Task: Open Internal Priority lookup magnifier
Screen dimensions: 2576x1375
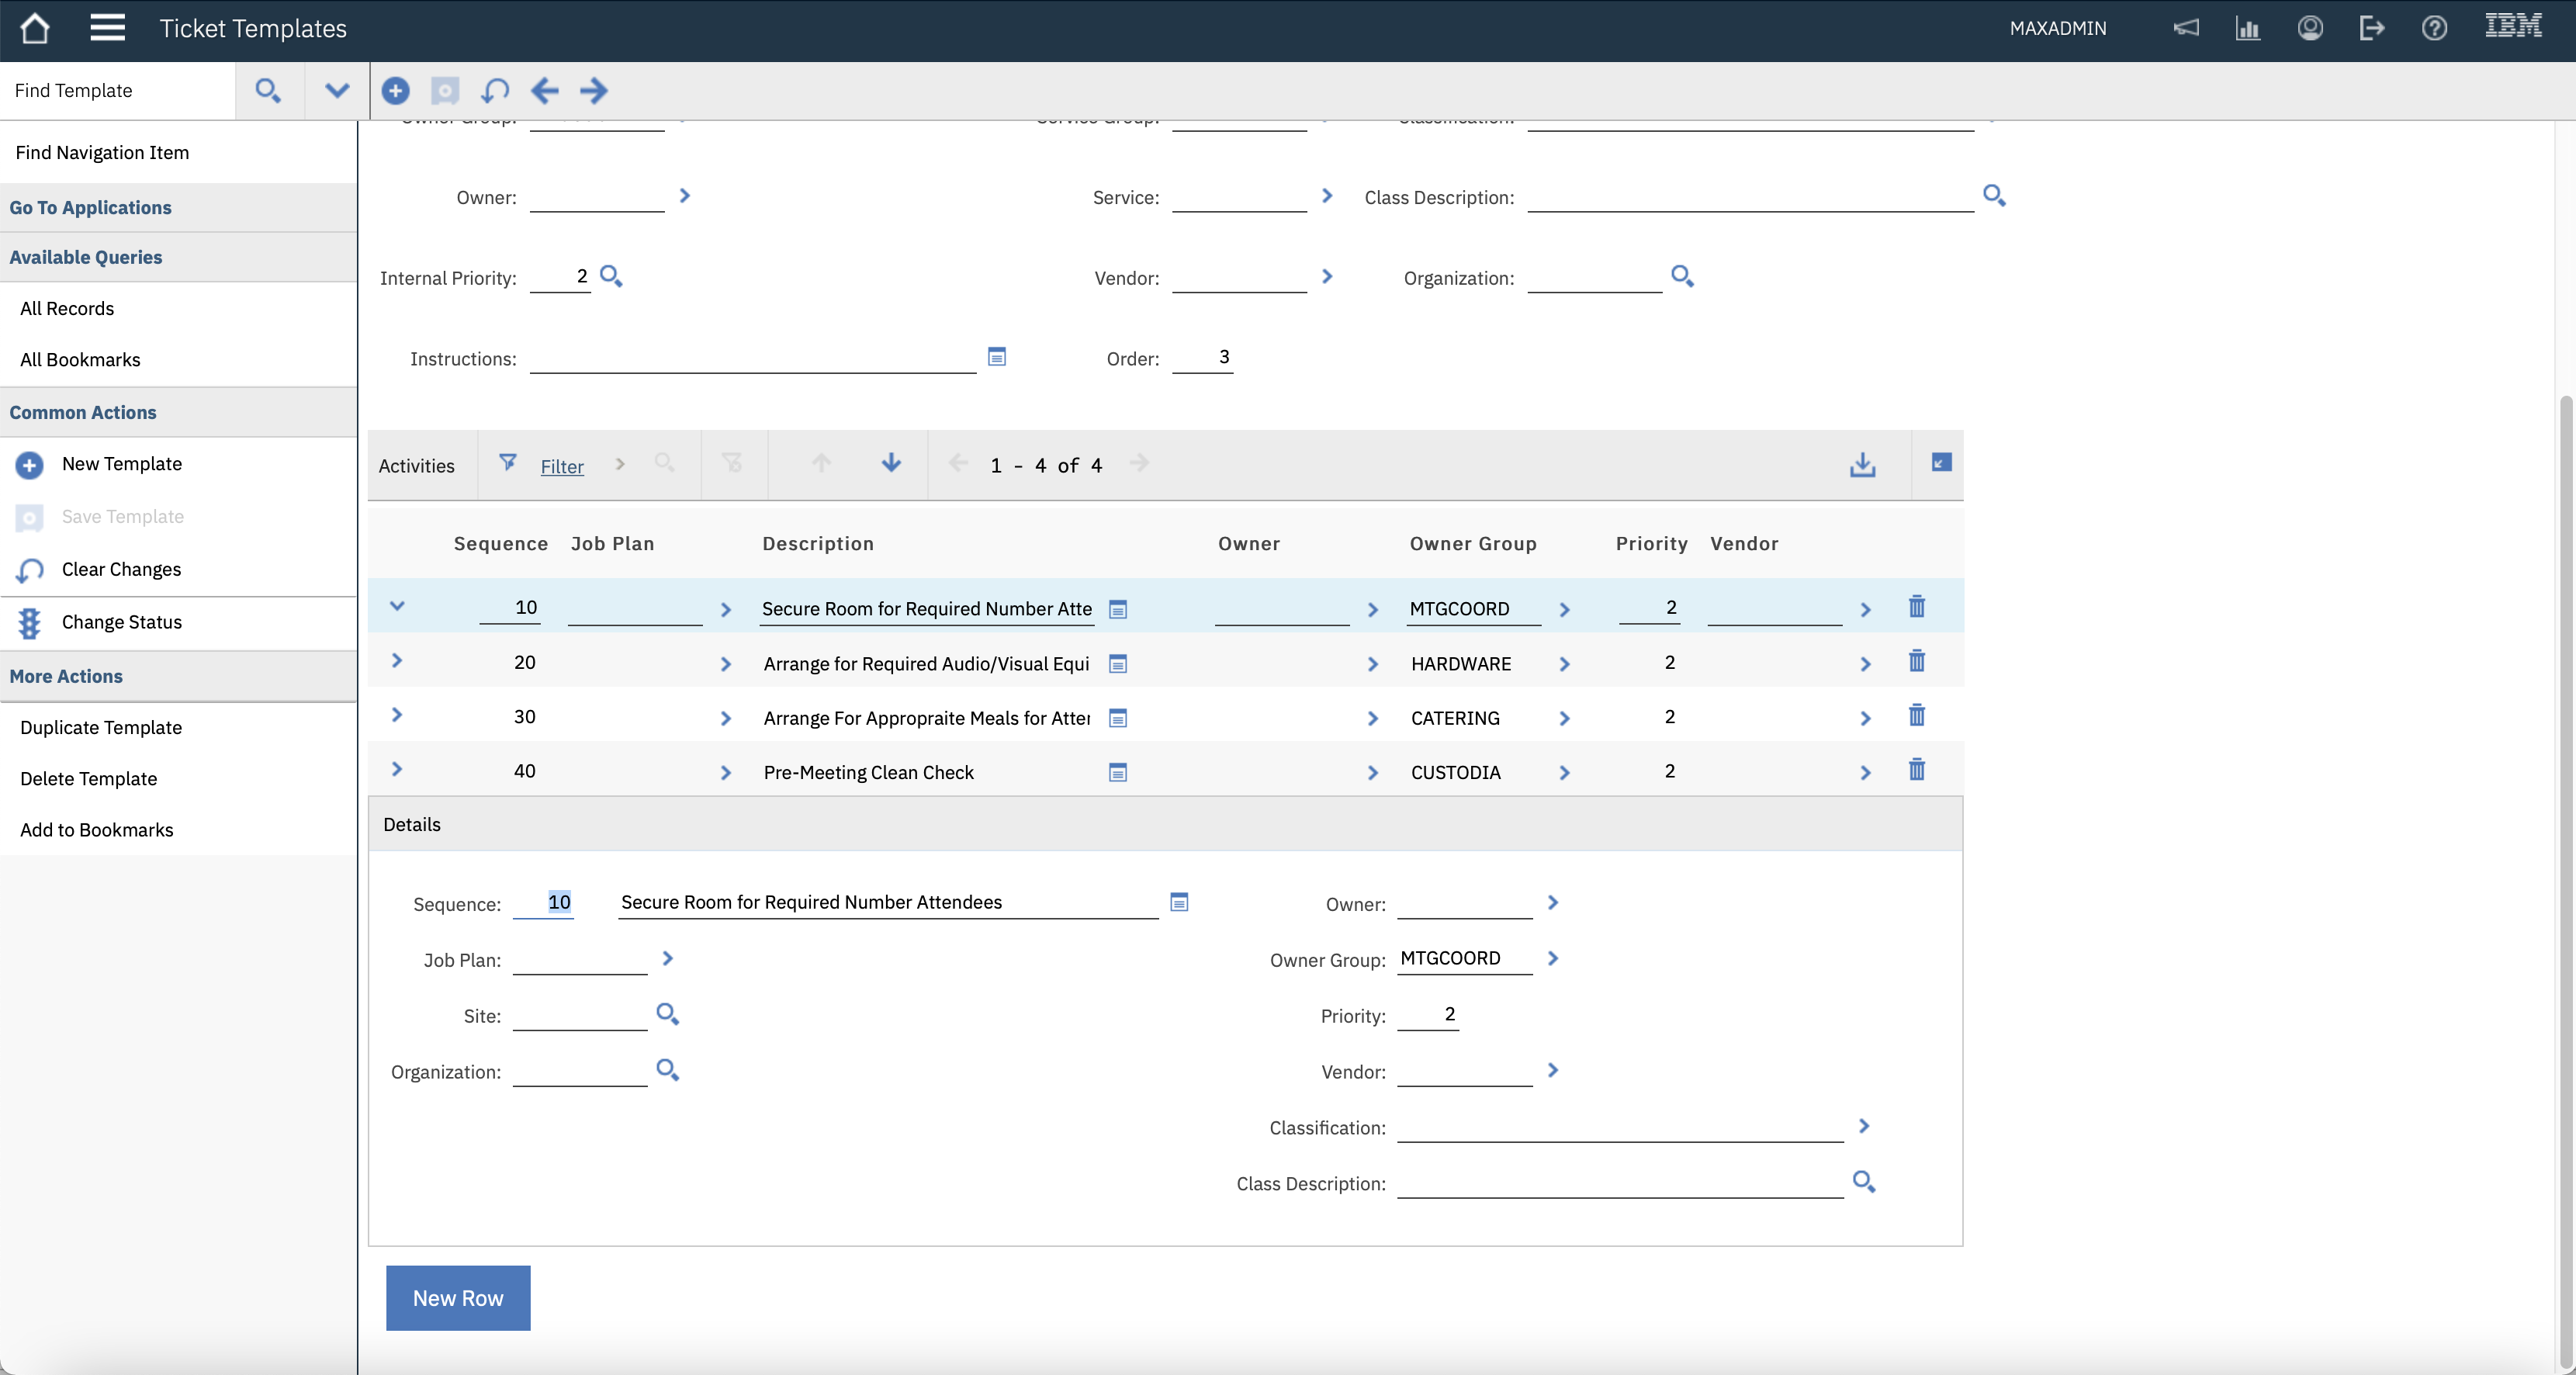Action: pyautogui.click(x=611, y=277)
